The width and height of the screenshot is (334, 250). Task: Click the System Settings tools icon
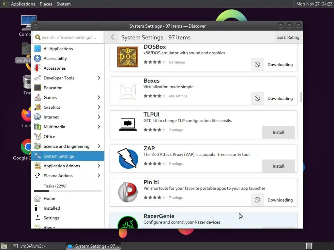[38, 156]
